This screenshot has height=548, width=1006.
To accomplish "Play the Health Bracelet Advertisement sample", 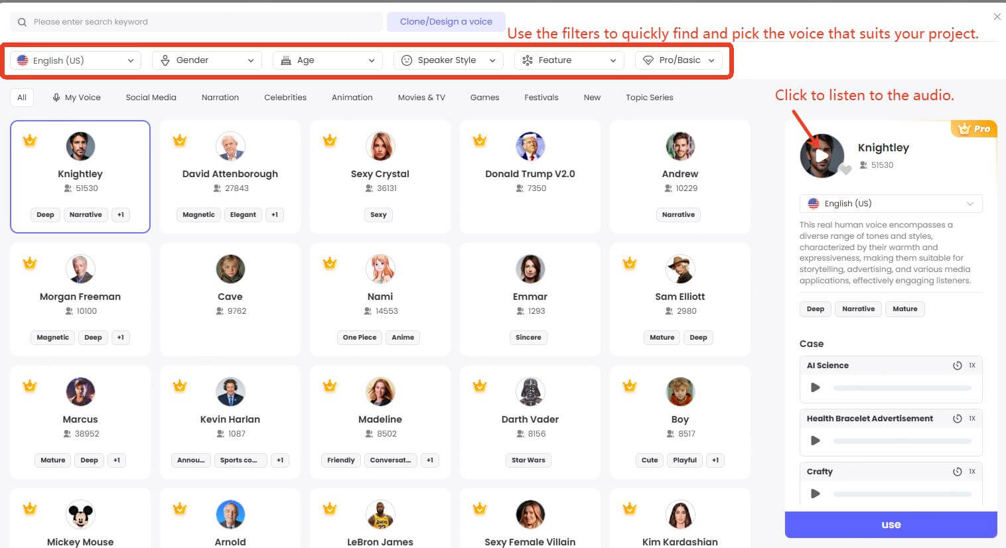I will coord(816,440).
